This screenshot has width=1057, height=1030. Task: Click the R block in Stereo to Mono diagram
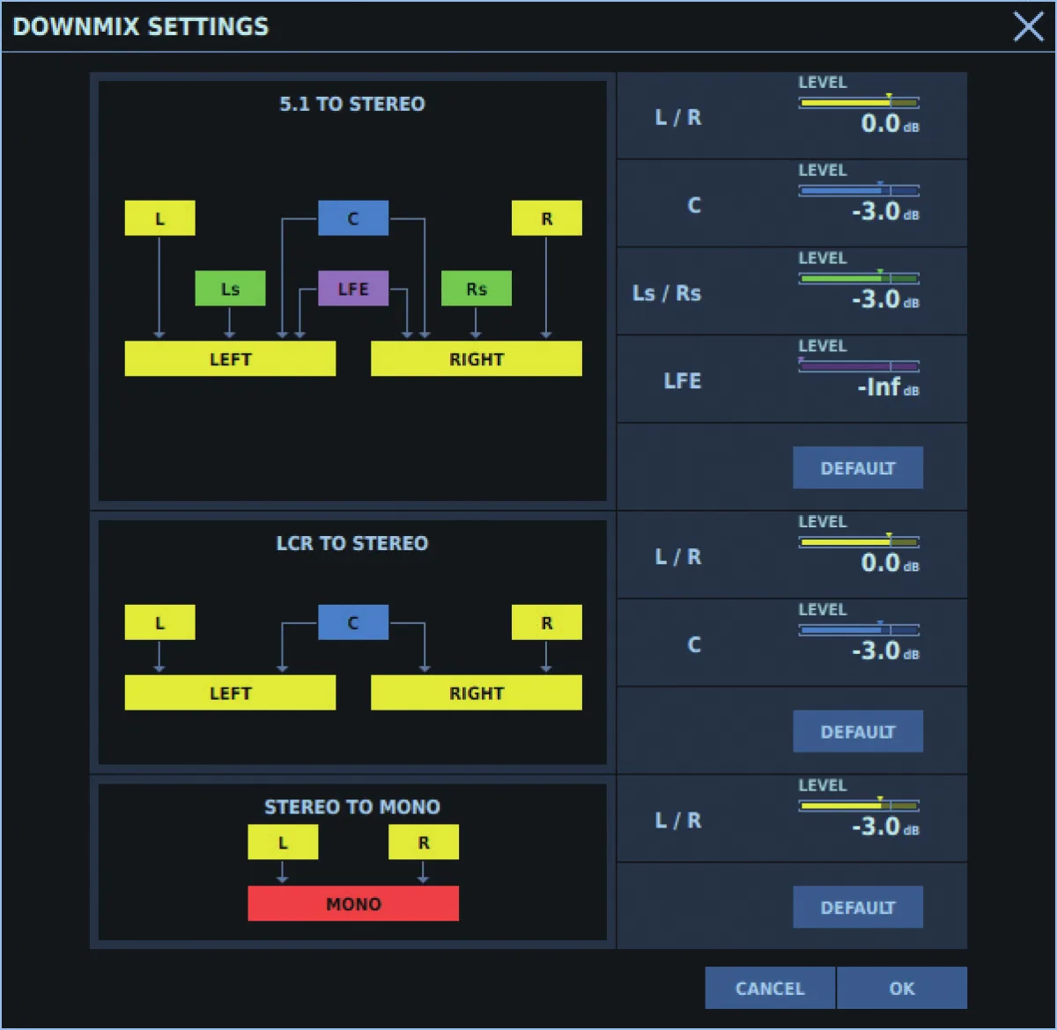coord(424,842)
